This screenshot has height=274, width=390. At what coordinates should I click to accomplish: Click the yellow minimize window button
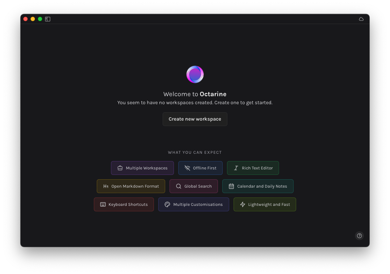tap(33, 19)
